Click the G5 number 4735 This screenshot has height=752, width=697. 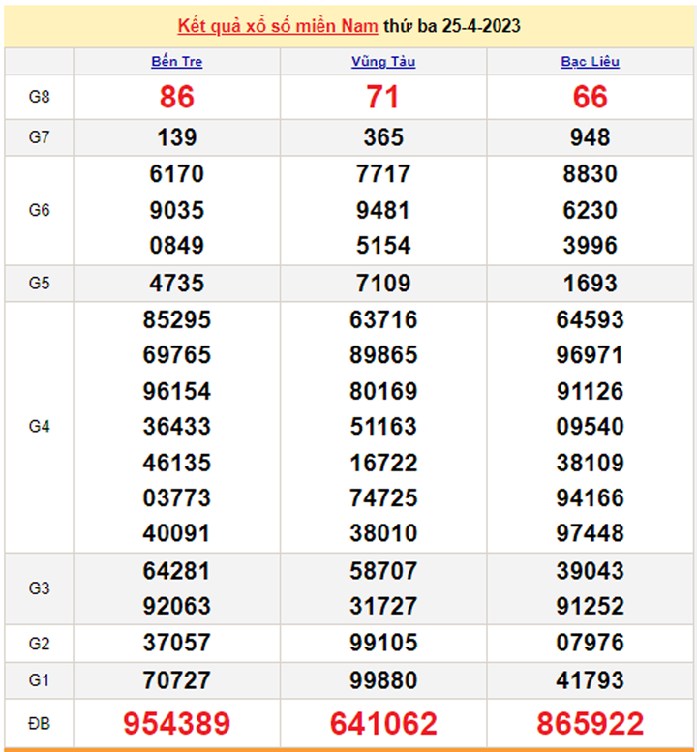pyautogui.click(x=177, y=284)
